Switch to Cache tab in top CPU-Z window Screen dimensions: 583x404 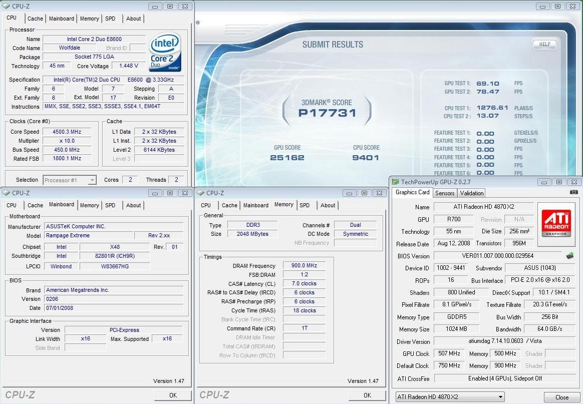coord(36,19)
